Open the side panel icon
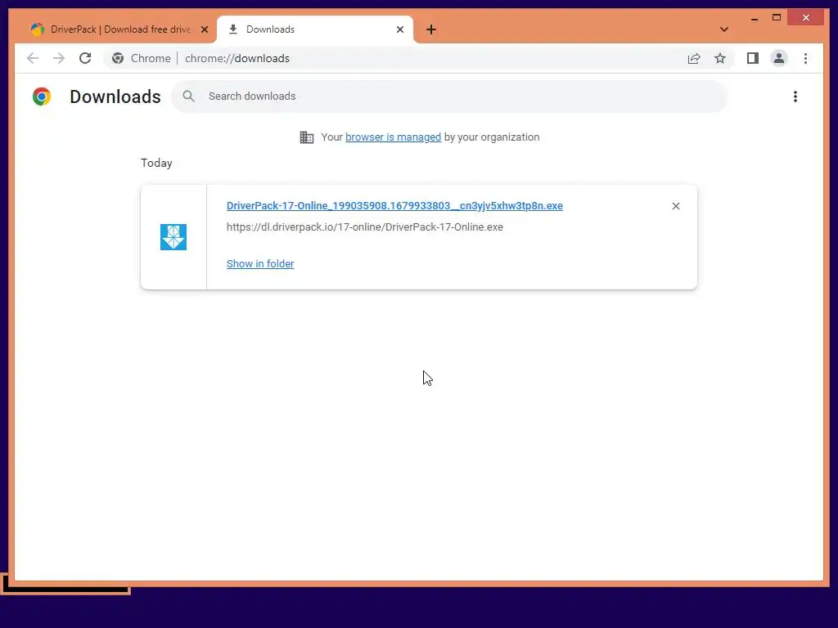The image size is (838, 628). [x=753, y=58]
